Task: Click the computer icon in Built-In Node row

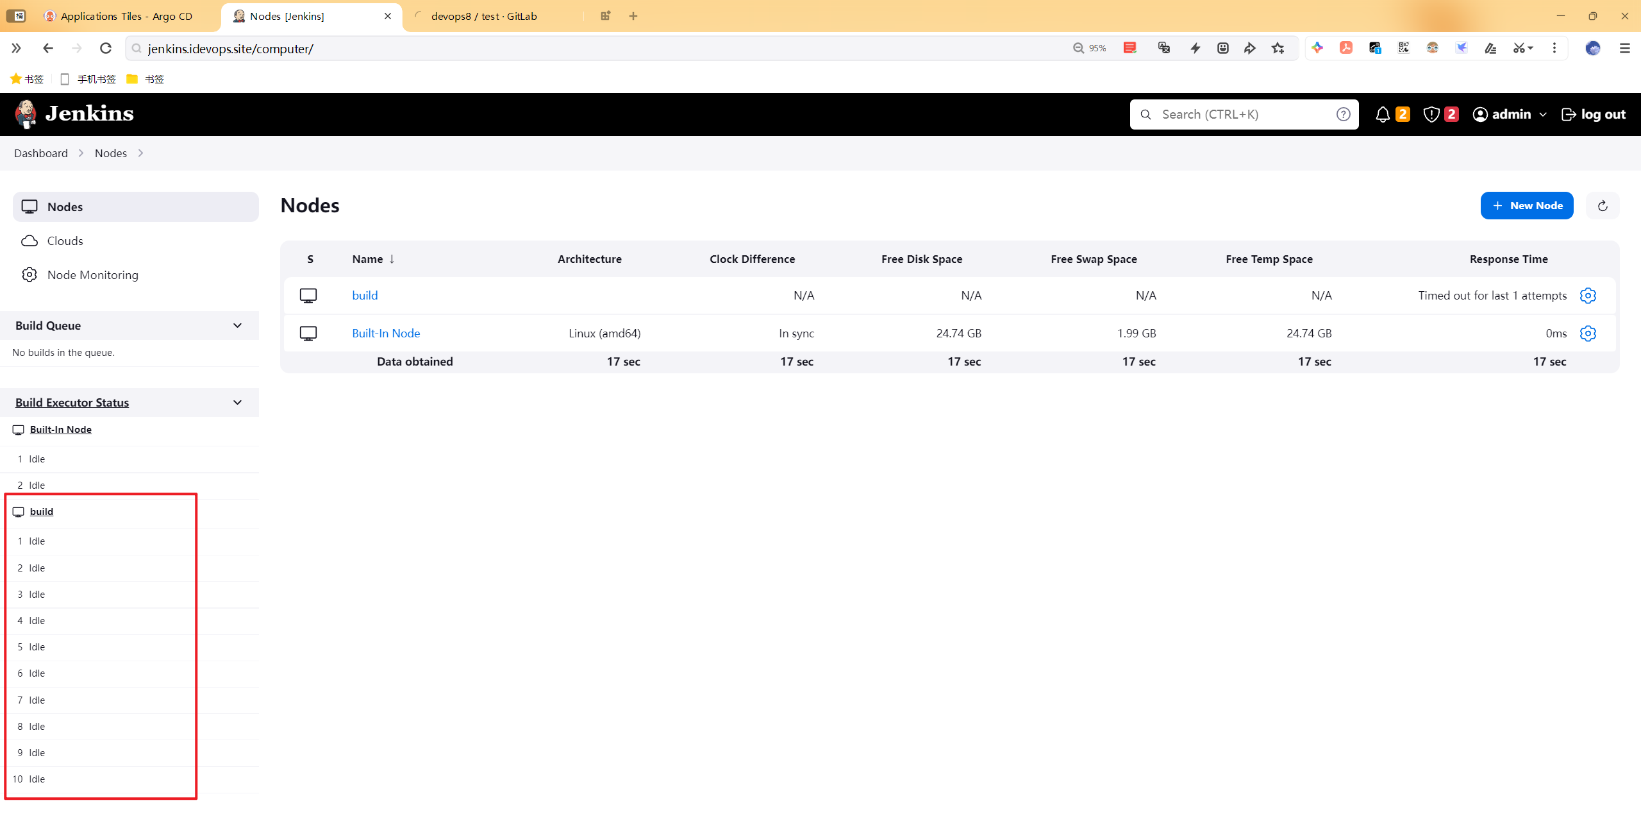Action: [x=308, y=334]
